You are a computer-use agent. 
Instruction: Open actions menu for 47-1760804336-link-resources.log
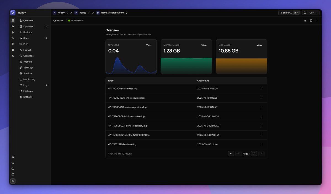point(262,98)
